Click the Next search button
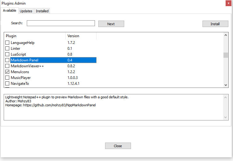 (111, 24)
